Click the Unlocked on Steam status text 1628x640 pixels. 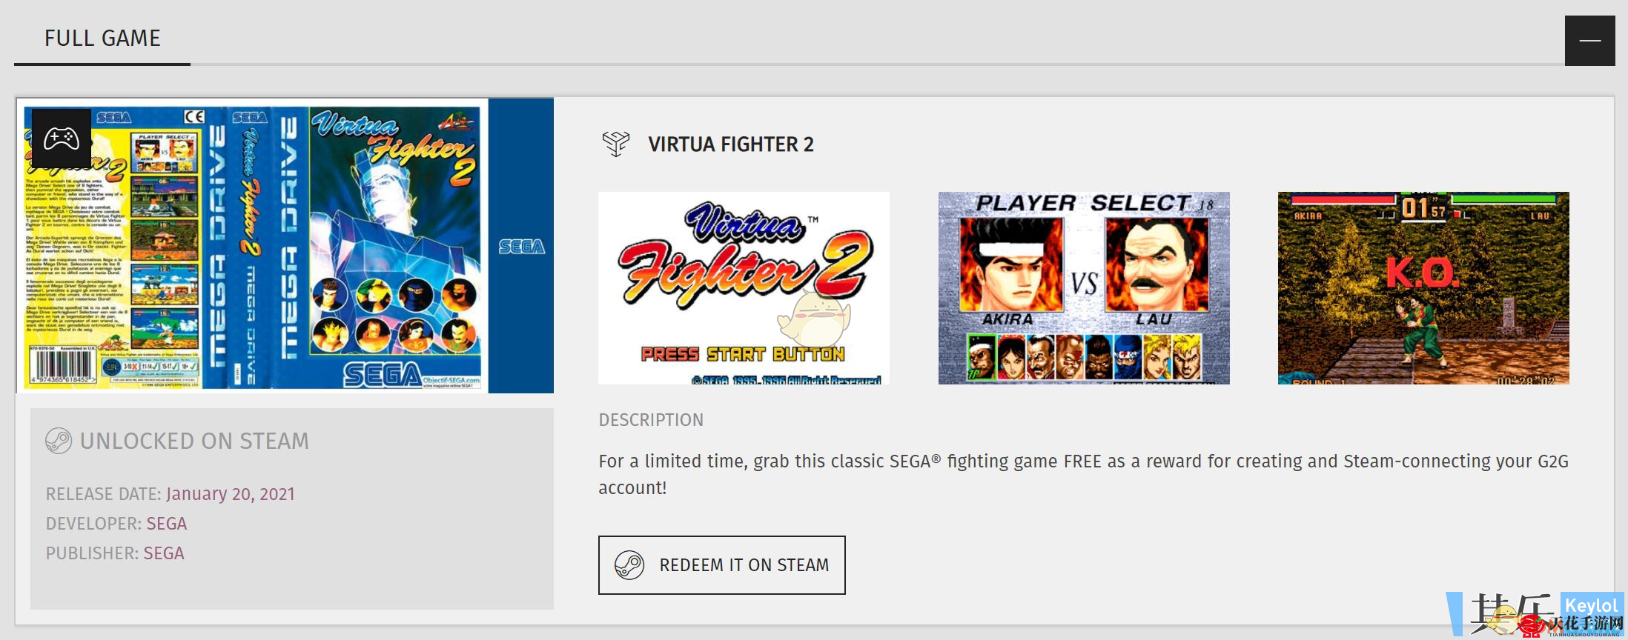click(194, 441)
